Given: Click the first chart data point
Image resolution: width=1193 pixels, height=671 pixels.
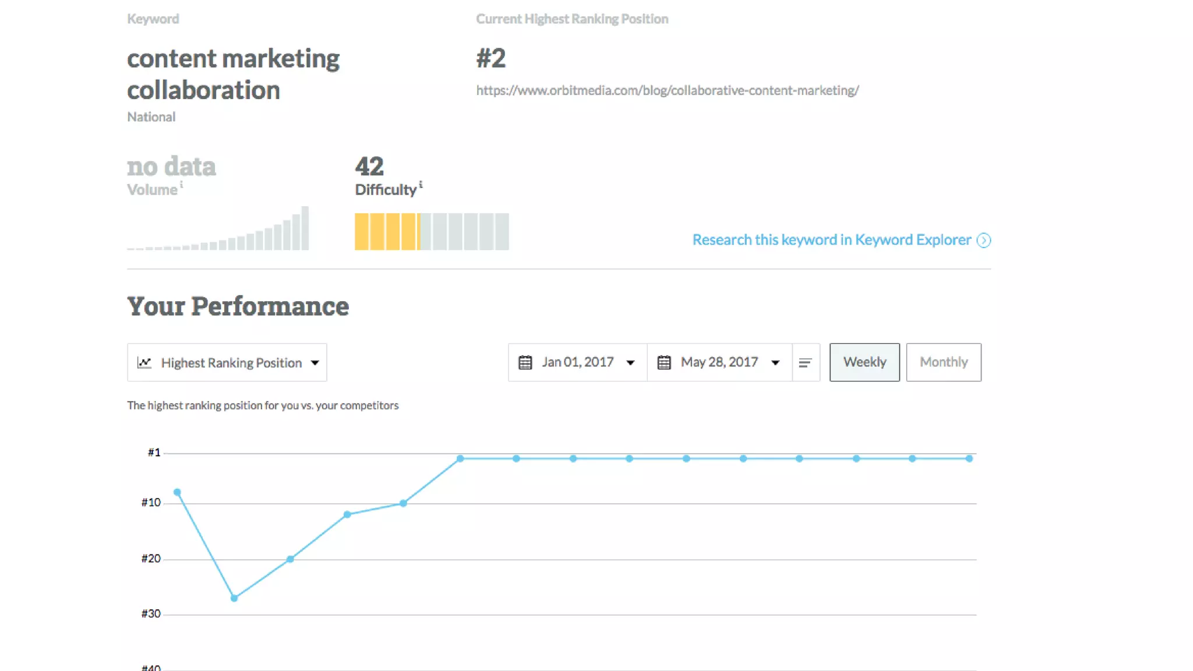Looking at the screenshot, I should (177, 492).
